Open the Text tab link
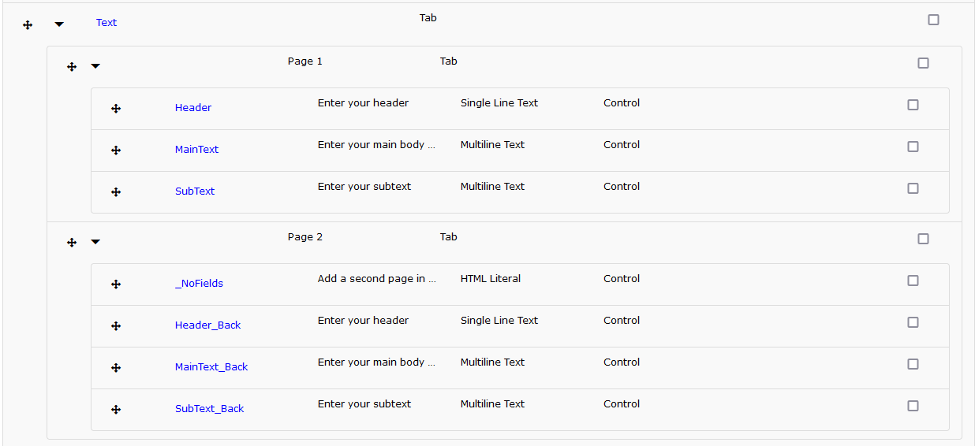The image size is (975, 446). click(106, 23)
